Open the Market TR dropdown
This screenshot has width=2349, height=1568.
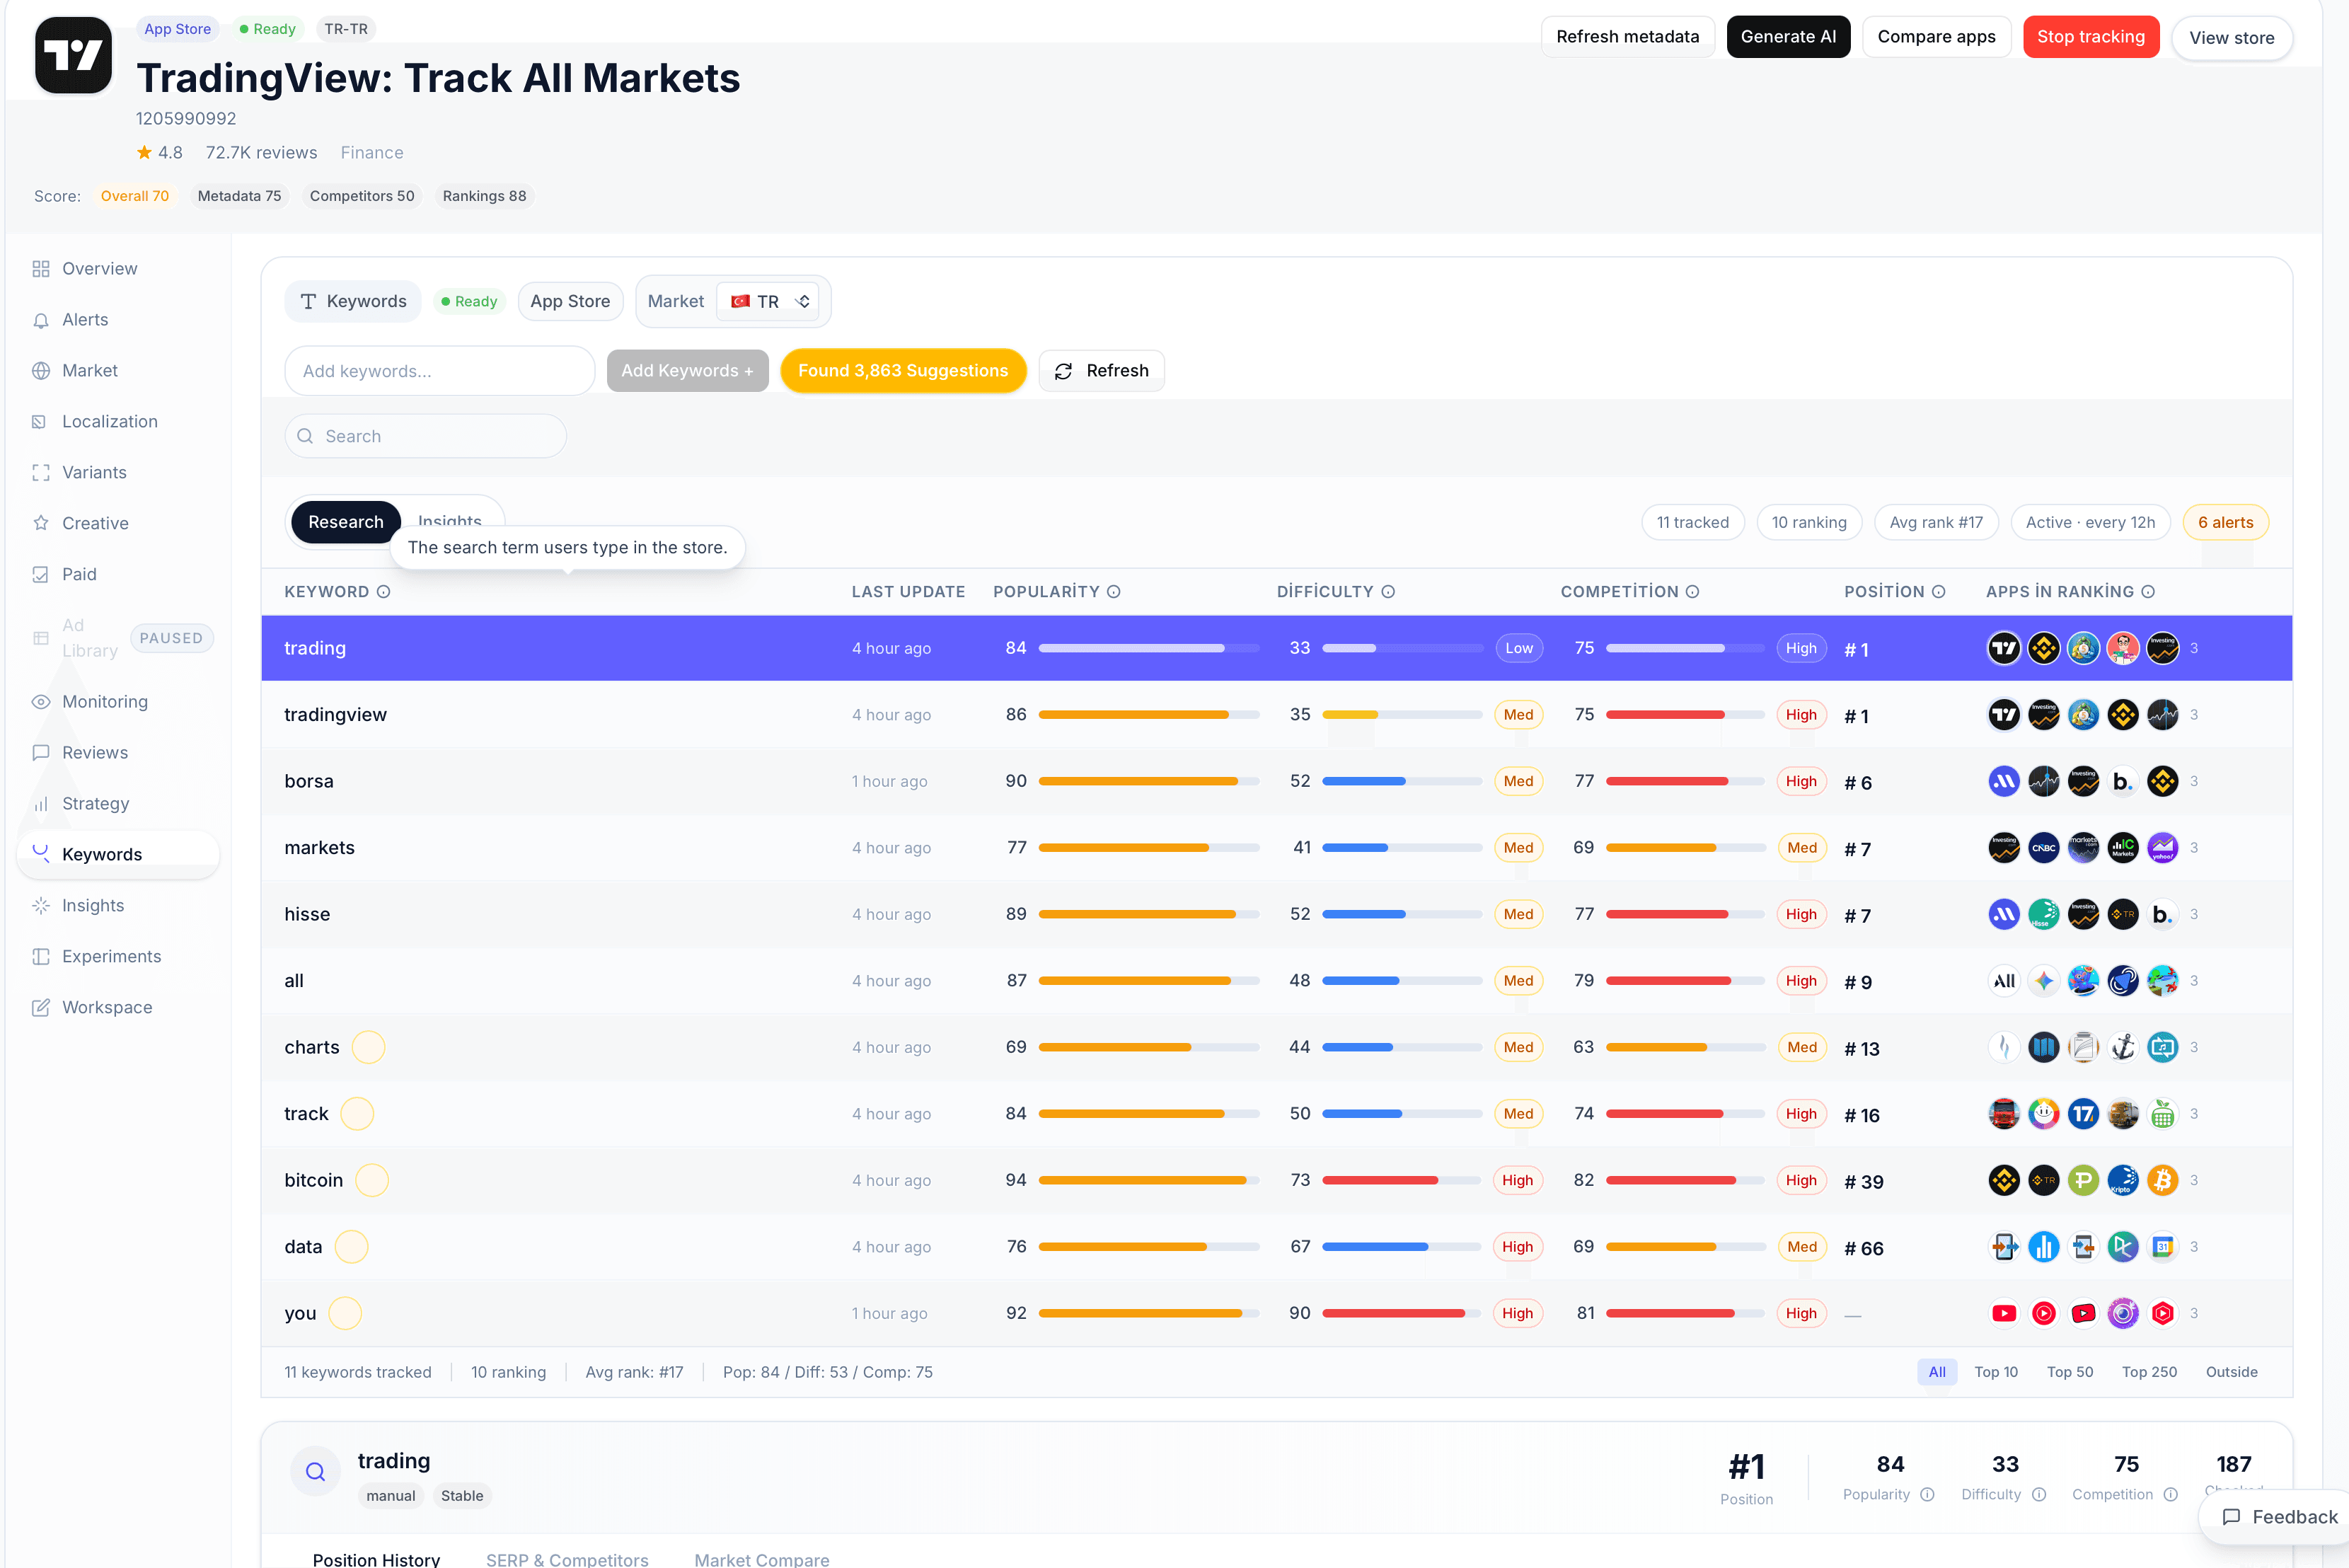point(767,302)
